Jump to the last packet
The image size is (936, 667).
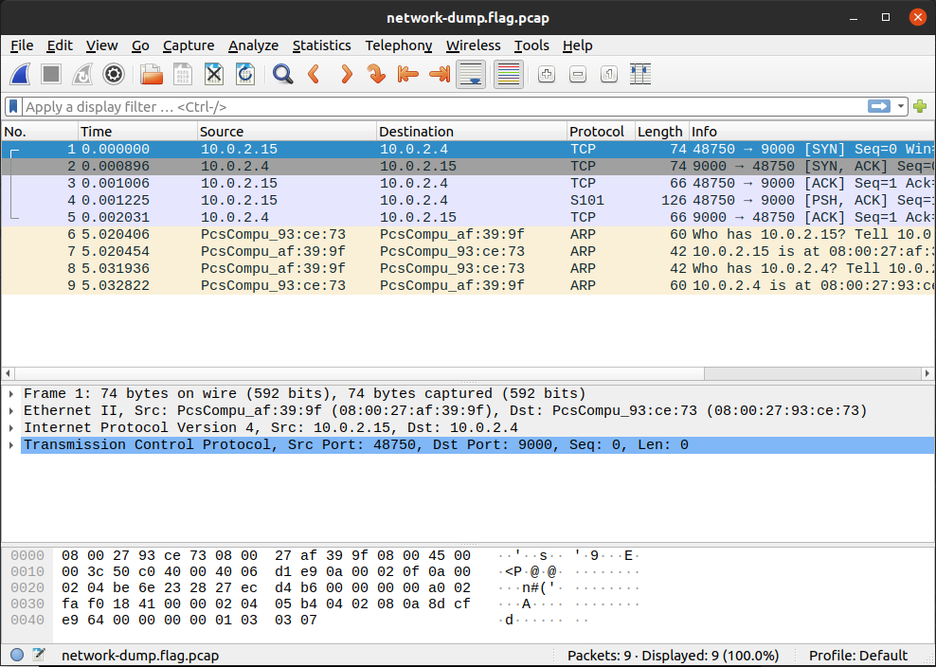point(440,74)
